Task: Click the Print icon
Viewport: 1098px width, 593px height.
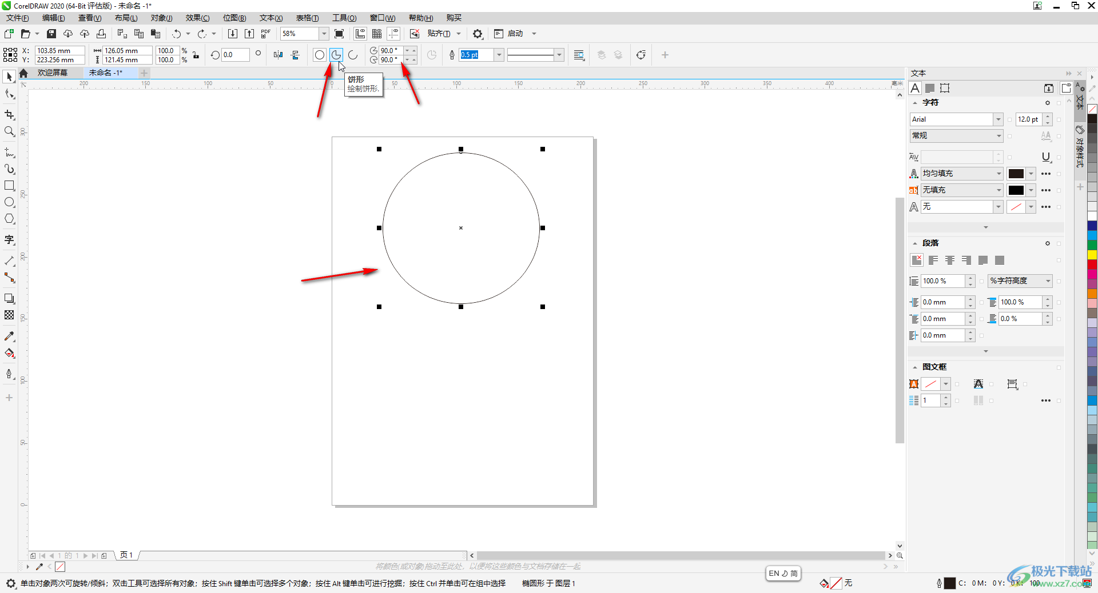Action: click(101, 34)
